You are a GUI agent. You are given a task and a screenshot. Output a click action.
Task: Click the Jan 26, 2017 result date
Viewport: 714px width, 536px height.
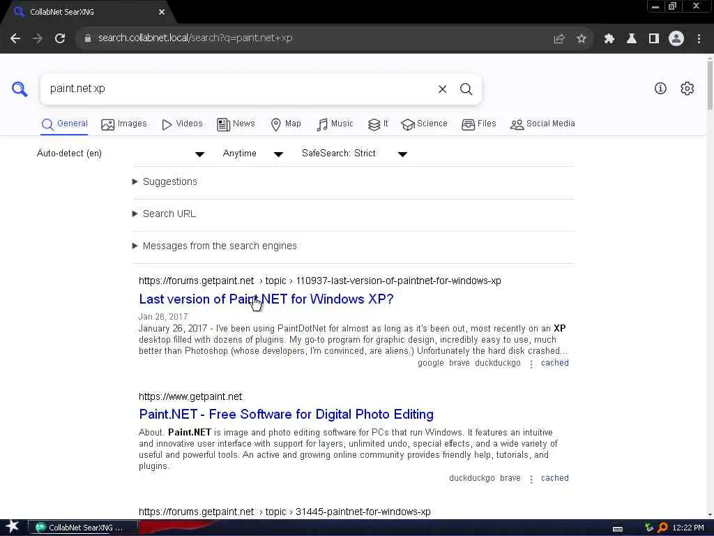pyautogui.click(x=163, y=317)
